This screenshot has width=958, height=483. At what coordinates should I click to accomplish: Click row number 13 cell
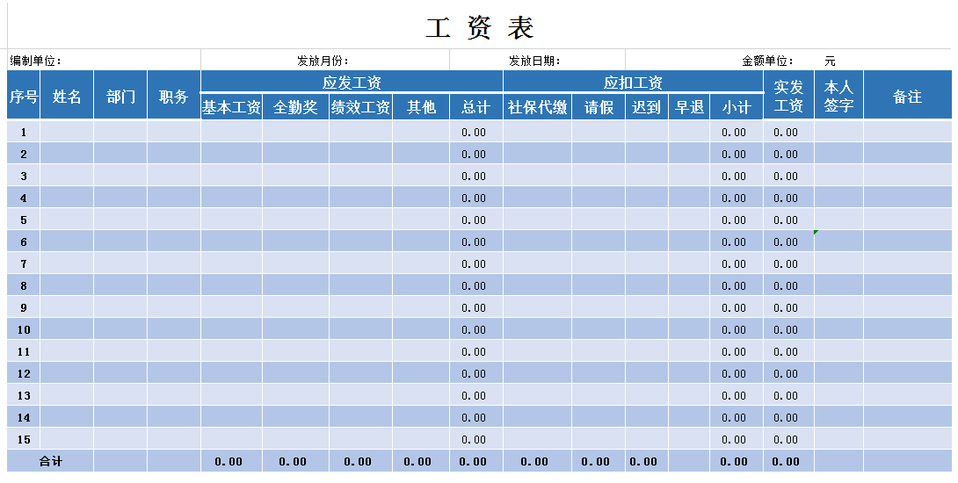[x=23, y=396]
